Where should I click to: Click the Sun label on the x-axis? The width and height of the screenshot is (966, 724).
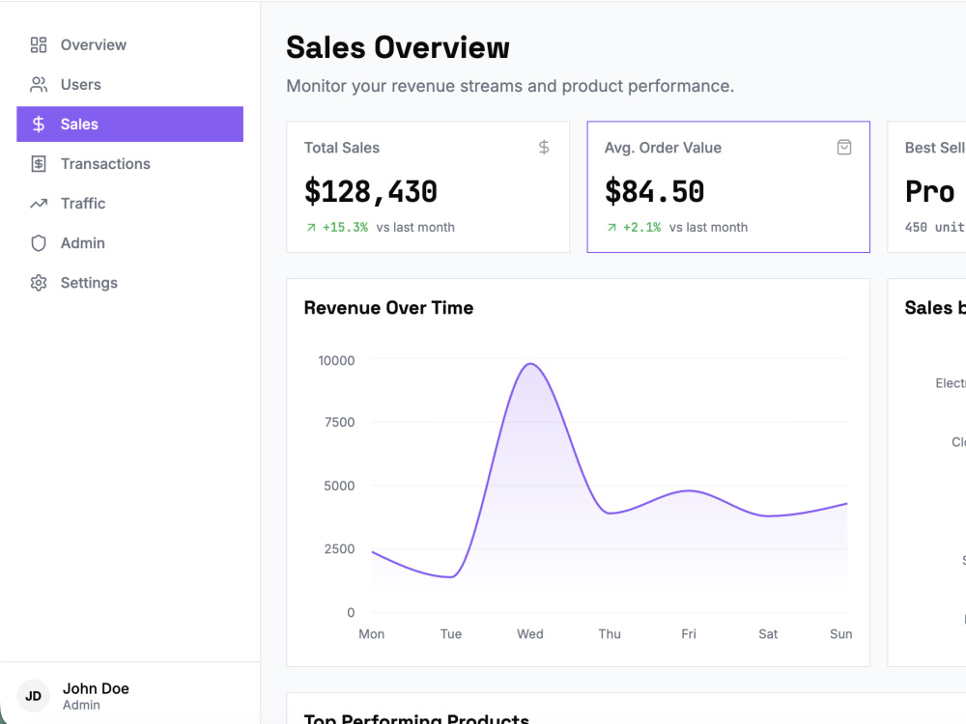pyautogui.click(x=841, y=634)
